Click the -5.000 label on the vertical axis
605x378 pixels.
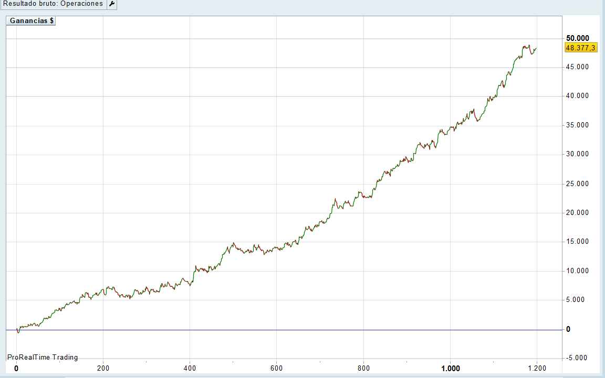pos(577,358)
